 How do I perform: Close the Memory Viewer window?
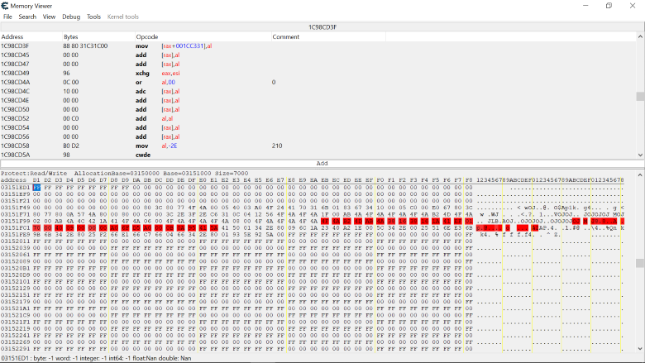coord(633,6)
